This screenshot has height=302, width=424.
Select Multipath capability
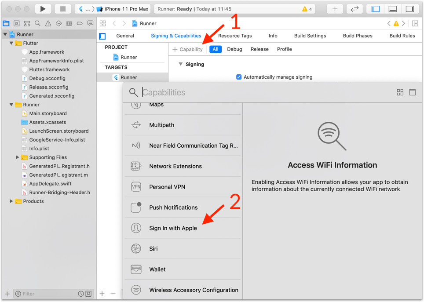183,125
